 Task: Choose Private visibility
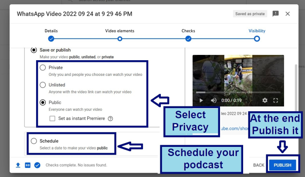(x=43, y=68)
